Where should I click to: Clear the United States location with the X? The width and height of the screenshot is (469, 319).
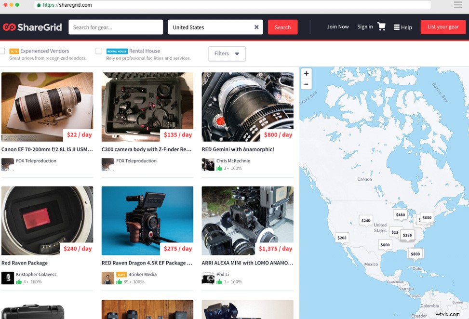pyautogui.click(x=256, y=27)
